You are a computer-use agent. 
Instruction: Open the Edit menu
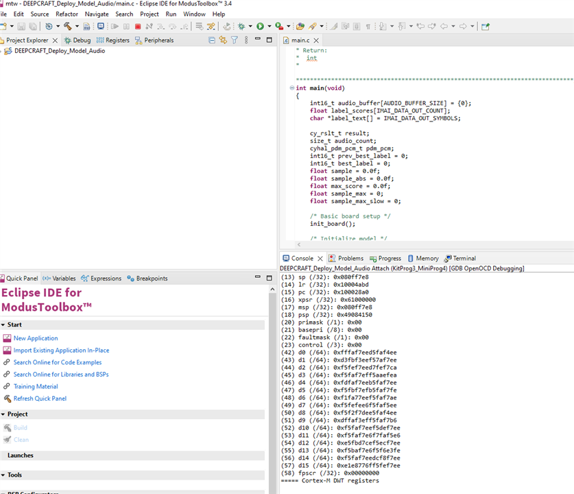tap(19, 14)
